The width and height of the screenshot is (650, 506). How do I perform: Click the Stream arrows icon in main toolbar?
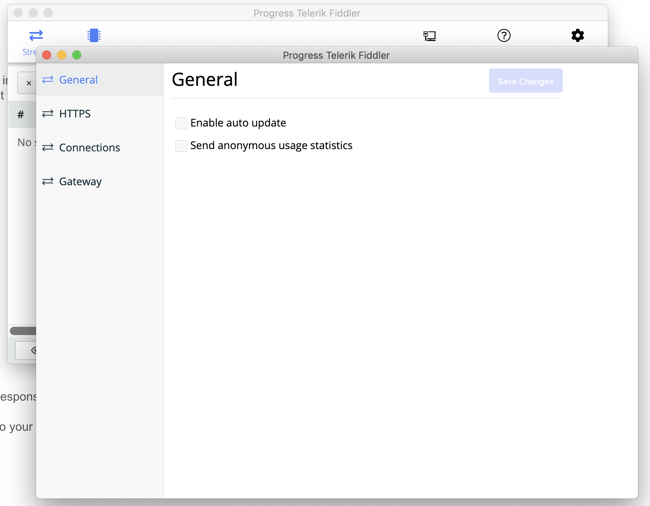tap(36, 35)
